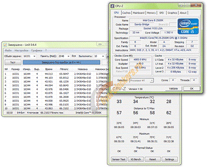The width and height of the screenshot is (207, 167).
Task: Click the maximum time 08:32:38 entry
Action: (x=169, y=141)
